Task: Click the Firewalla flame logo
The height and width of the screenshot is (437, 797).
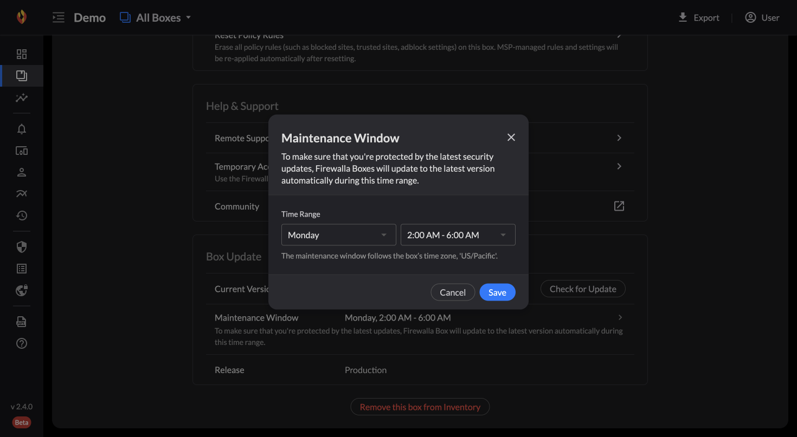Action: (21, 17)
